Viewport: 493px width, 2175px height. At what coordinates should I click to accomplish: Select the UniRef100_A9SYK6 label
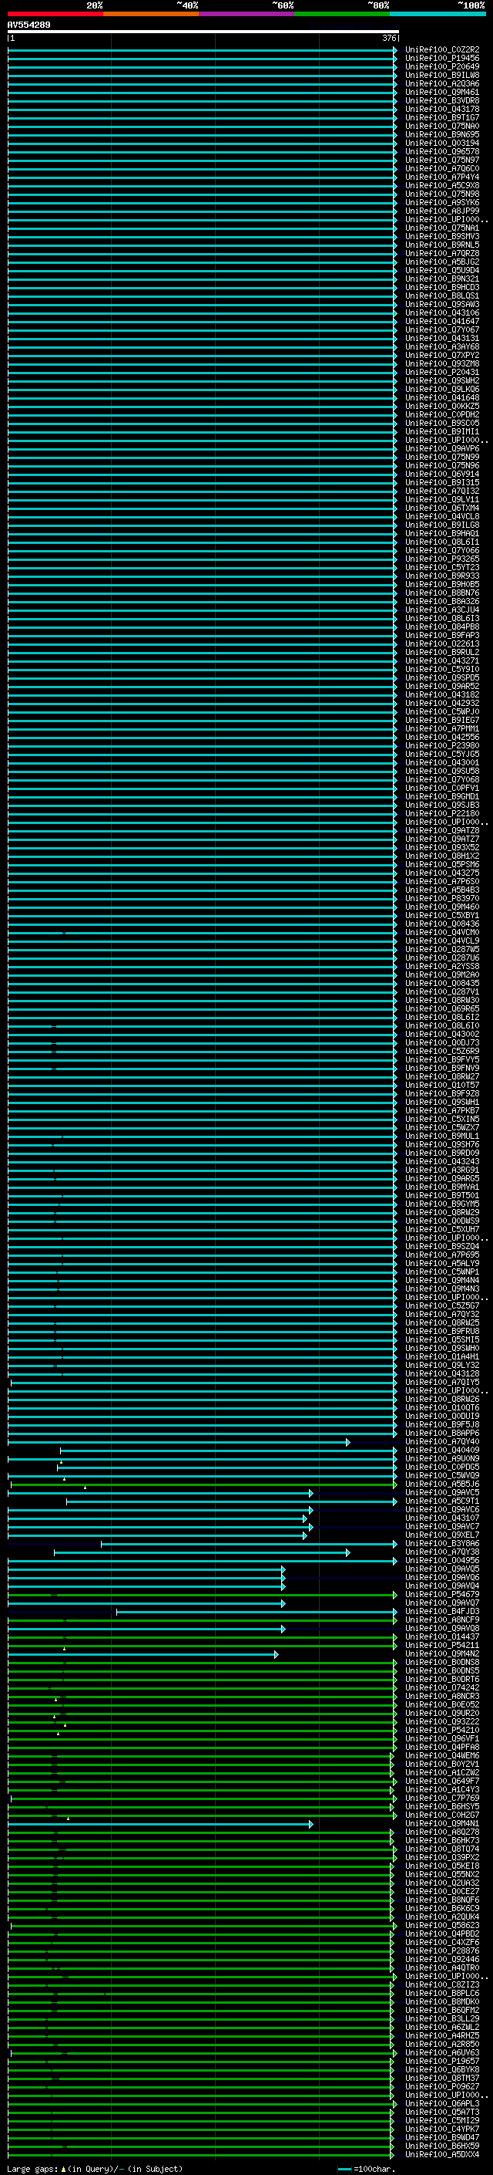tap(442, 203)
